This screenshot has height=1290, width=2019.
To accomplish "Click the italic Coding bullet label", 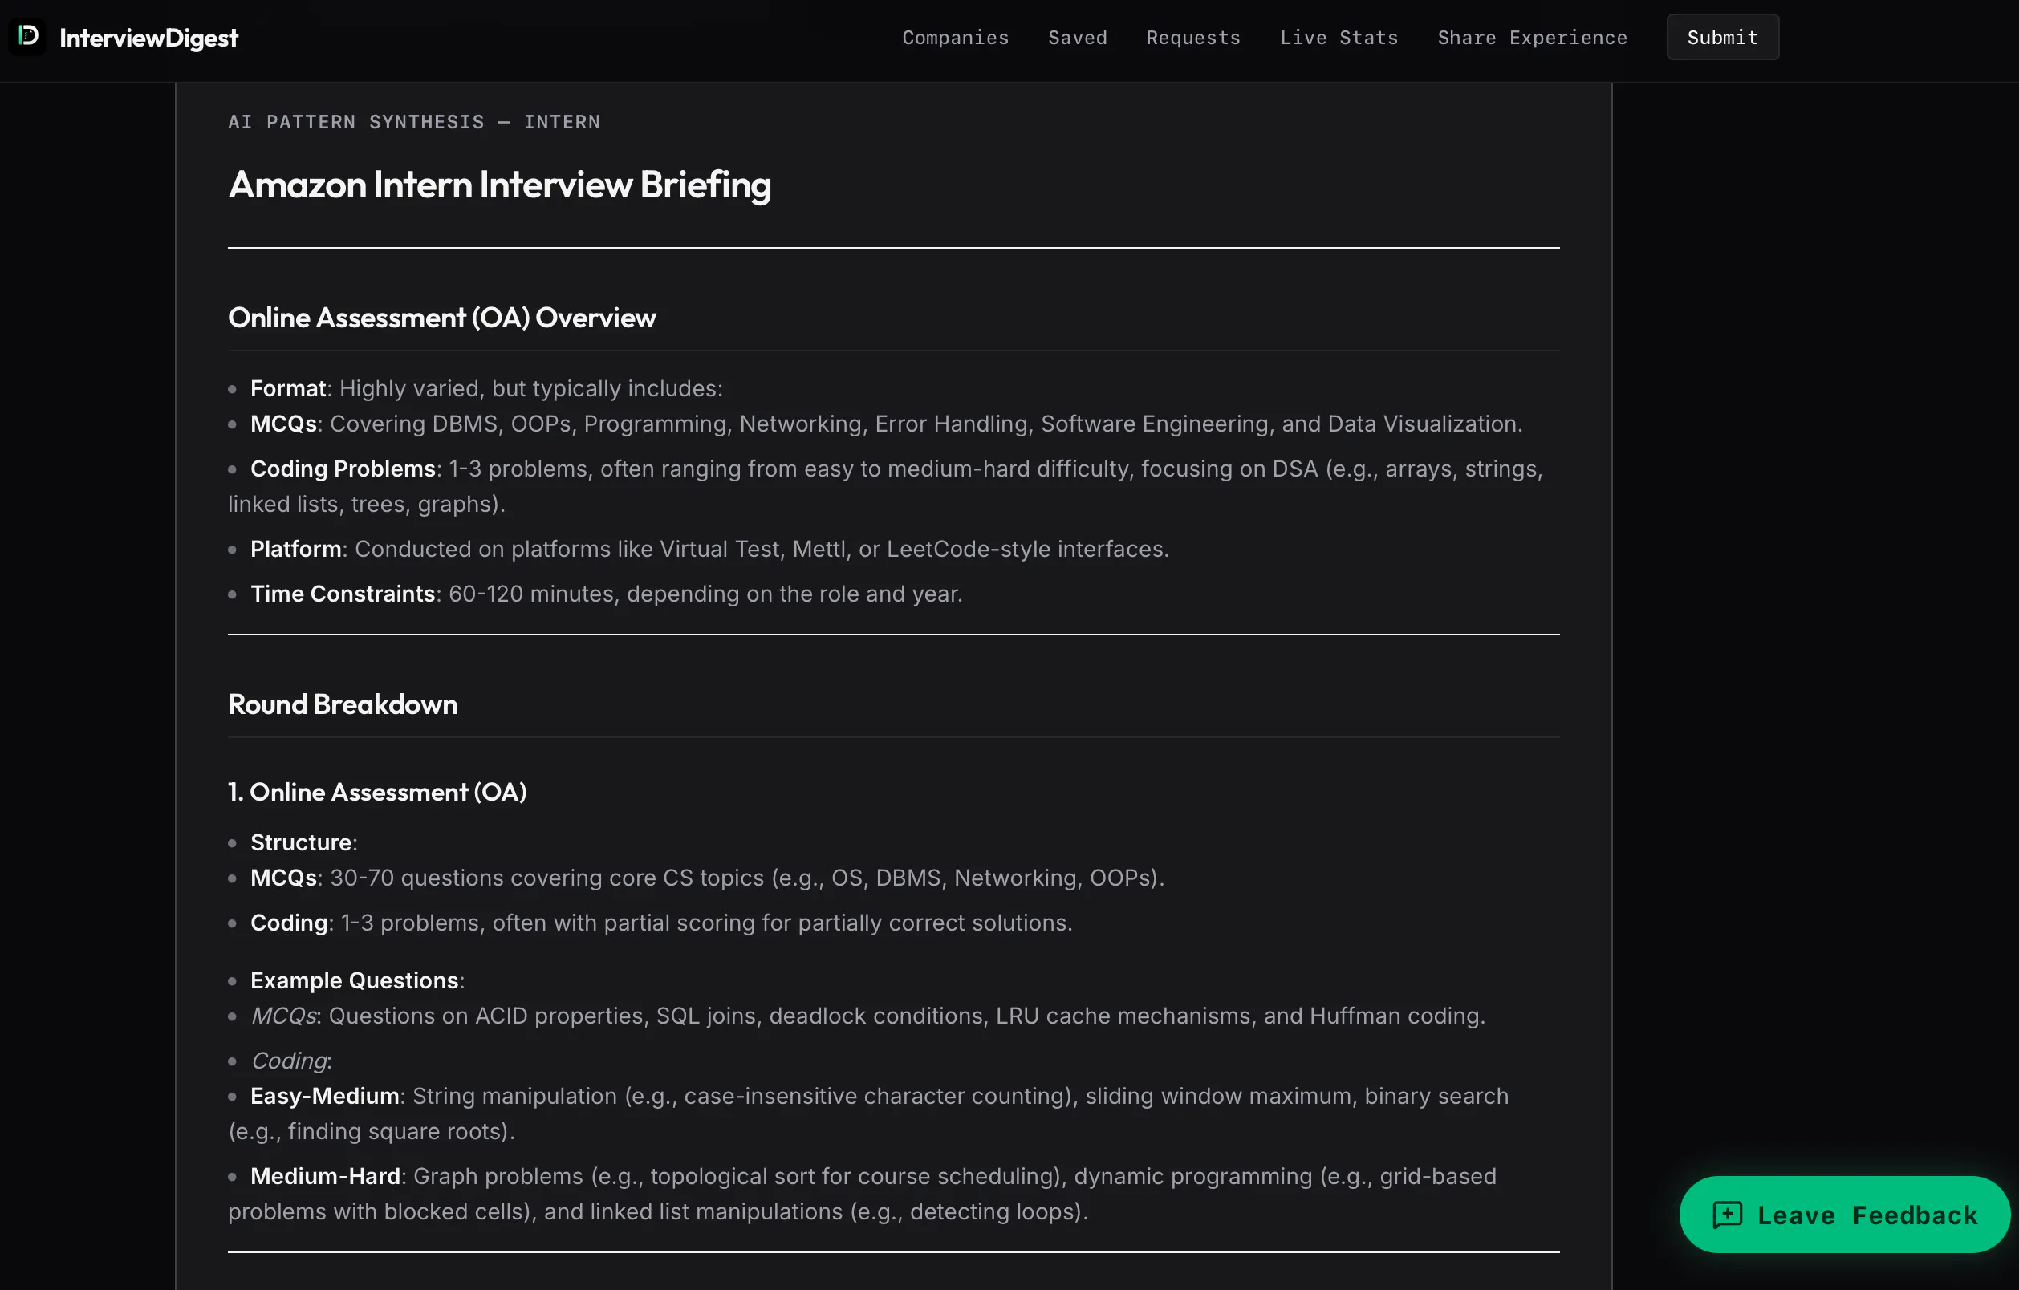I will tap(291, 1061).
